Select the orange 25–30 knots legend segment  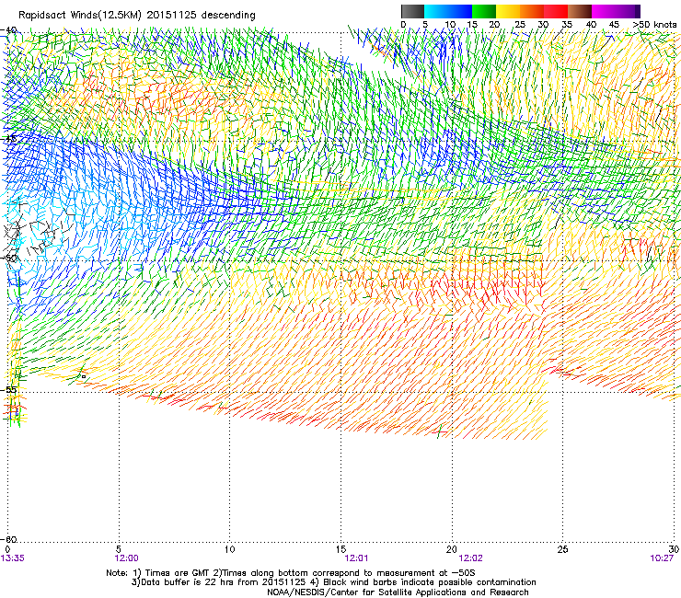point(532,11)
